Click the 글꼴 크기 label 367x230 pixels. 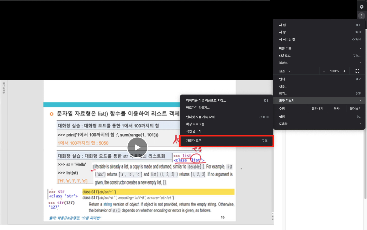[x=285, y=71]
